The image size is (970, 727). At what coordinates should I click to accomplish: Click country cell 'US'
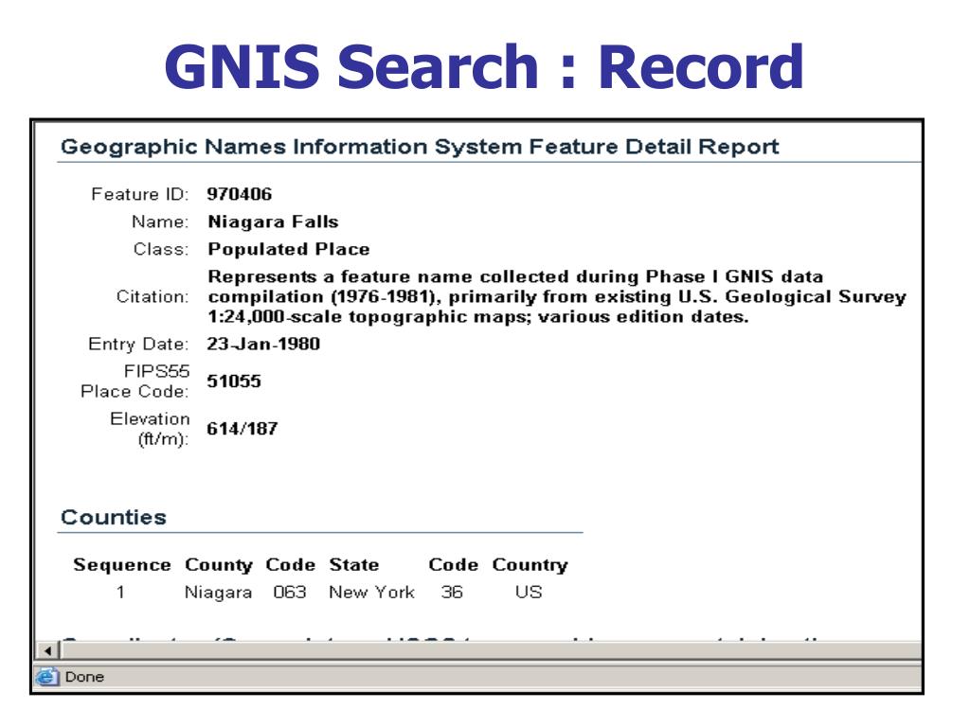(x=529, y=593)
